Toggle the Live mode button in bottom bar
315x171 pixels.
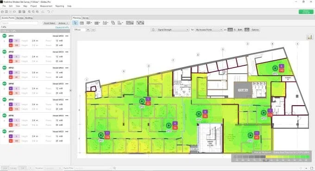[x=5, y=168]
